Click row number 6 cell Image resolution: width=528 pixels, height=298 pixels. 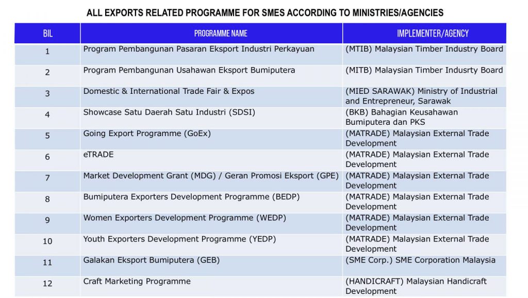coord(47,160)
